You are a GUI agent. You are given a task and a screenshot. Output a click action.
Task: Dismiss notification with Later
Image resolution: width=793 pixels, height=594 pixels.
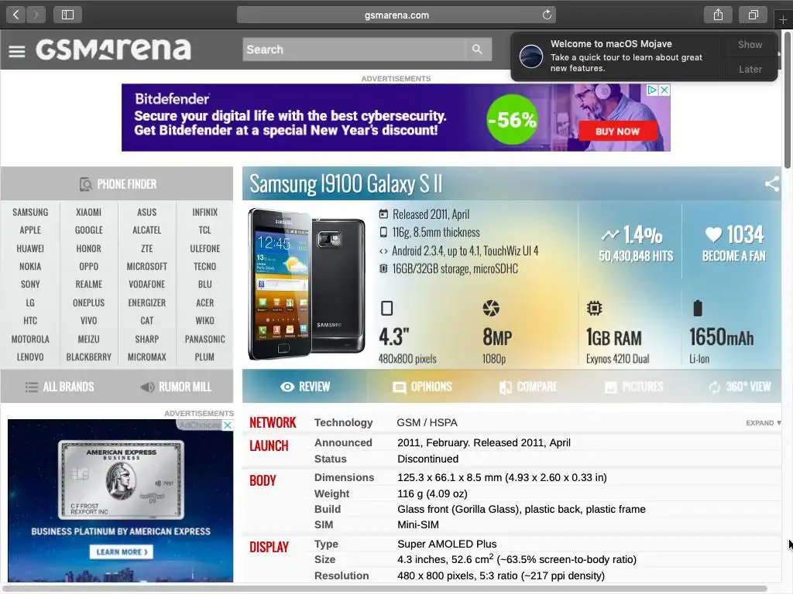(x=750, y=69)
